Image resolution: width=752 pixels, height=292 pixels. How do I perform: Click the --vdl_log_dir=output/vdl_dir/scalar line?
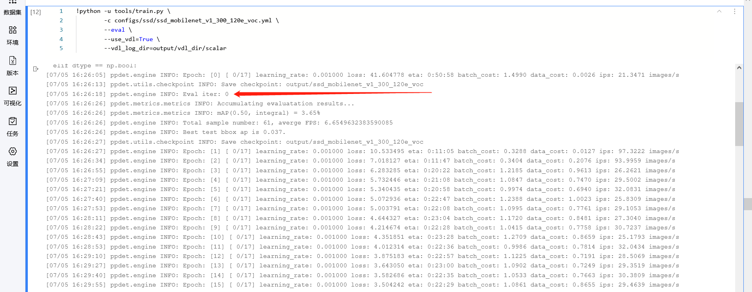click(x=165, y=48)
